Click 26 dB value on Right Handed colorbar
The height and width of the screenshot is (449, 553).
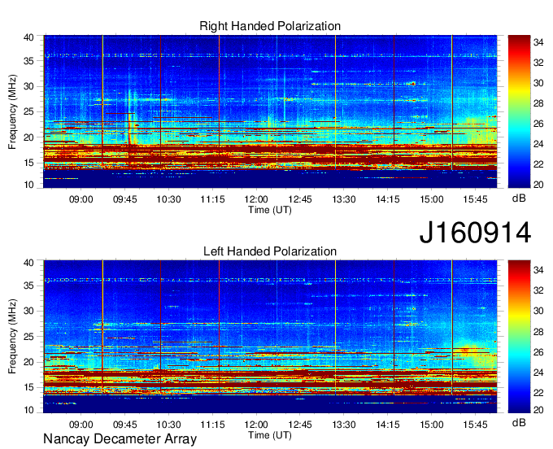pyautogui.click(x=538, y=124)
